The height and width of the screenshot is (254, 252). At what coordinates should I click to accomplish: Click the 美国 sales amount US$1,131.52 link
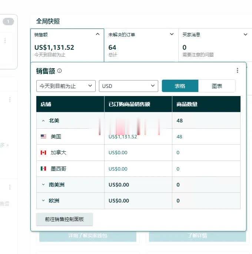(123, 137)
